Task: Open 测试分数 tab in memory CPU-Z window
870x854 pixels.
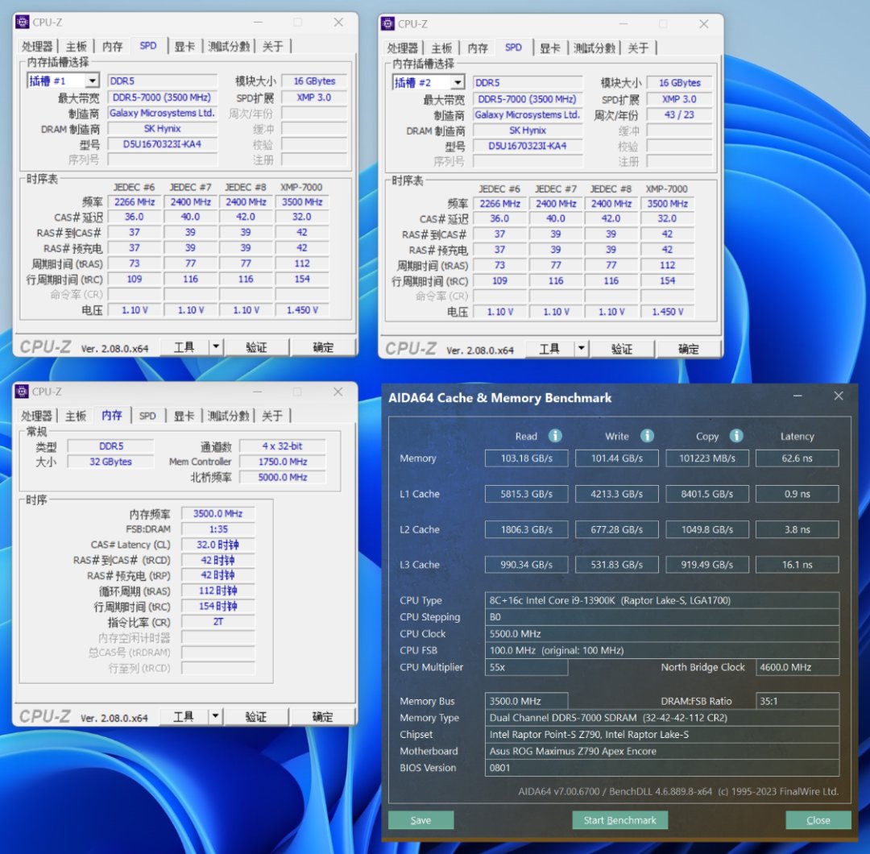Action: [228, 416]
